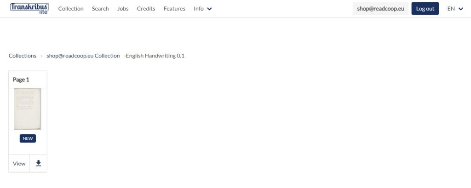Open the Features page
Image resolution: width=471 pixels, height=188 pixels.
point(174,9)
